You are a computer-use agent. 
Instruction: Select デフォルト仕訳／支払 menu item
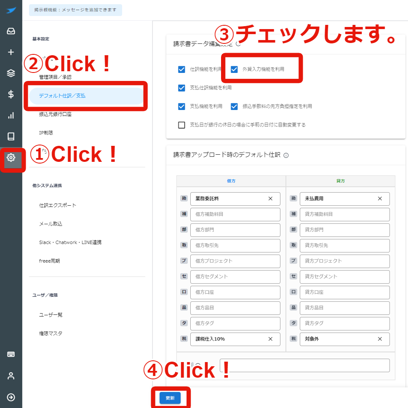86,96
